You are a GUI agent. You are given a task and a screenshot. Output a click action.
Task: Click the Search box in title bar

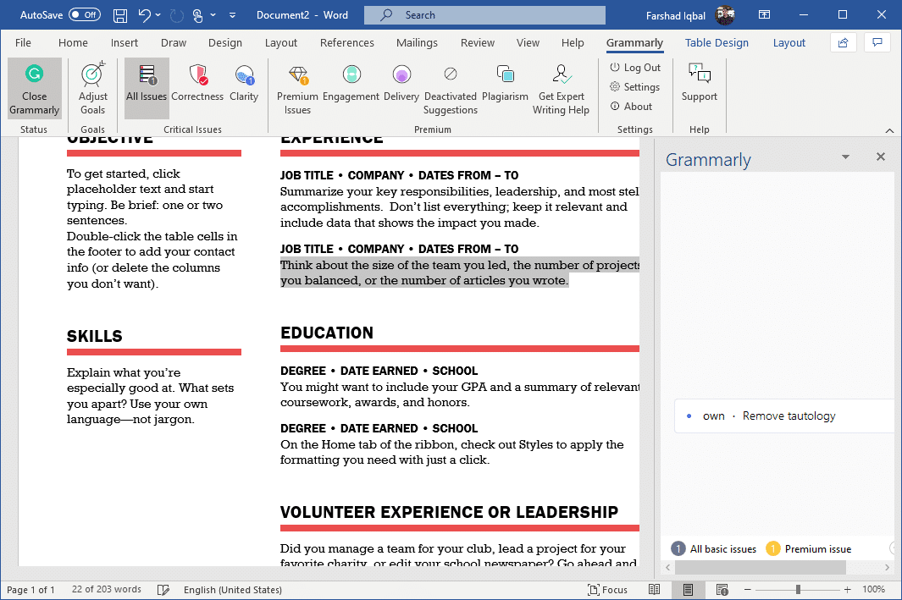pyautogui.click(x=484, y=15)
